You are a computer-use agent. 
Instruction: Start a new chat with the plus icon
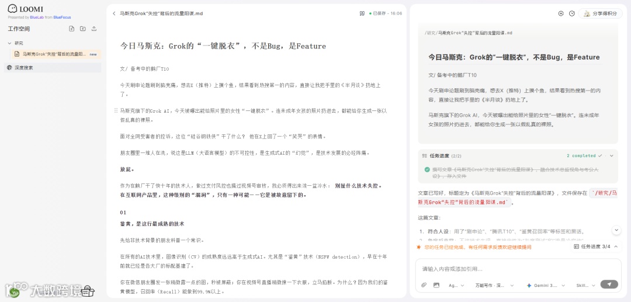coord(561,13)
